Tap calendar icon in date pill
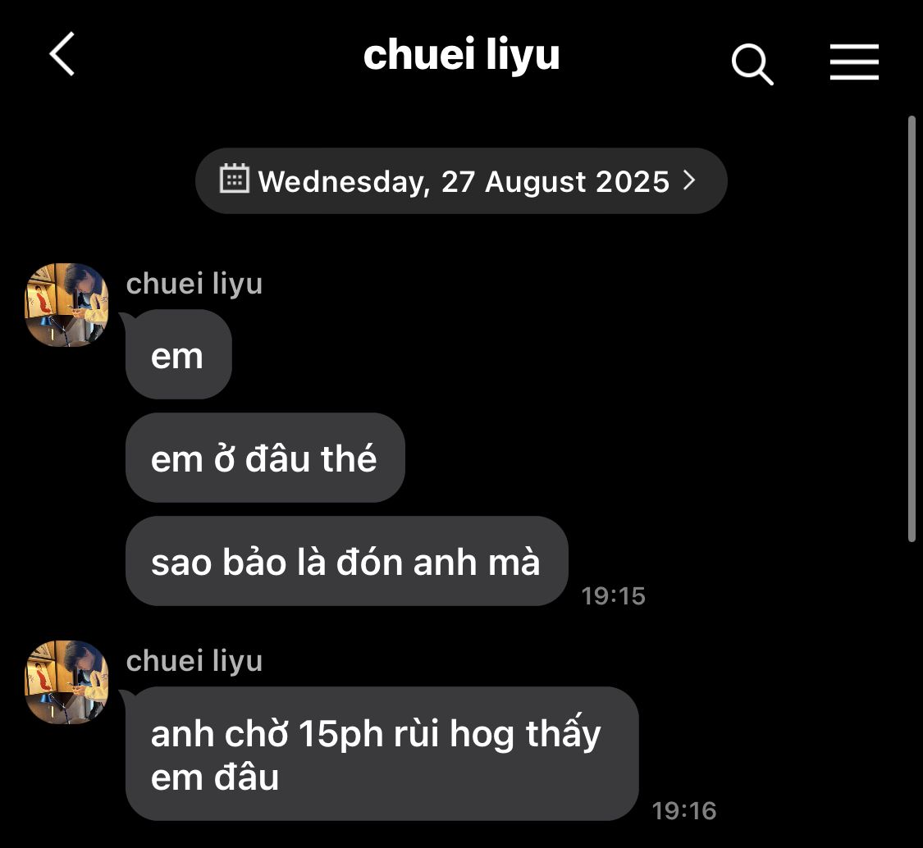 point(235,178)
